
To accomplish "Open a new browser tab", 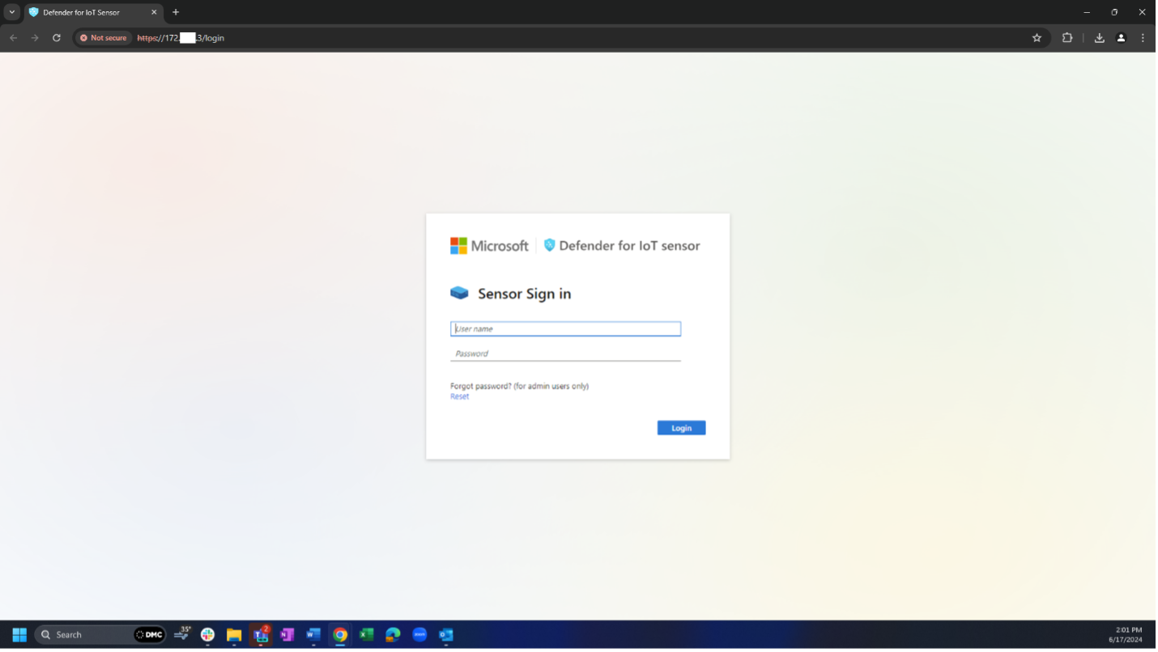I will (176, 12).
